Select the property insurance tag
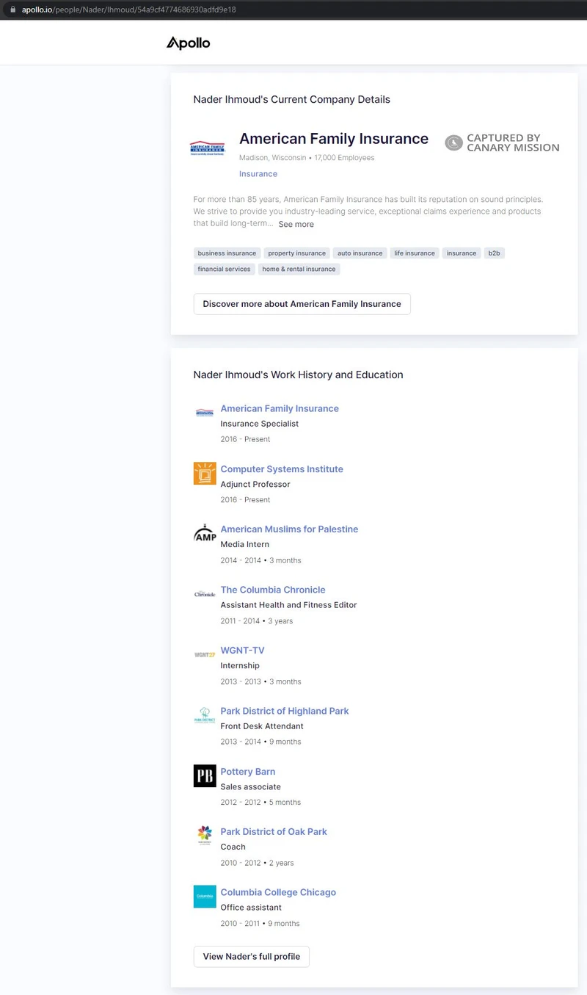 pos(297,253)
